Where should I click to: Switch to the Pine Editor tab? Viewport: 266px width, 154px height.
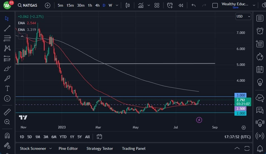click(x=68, y=148)
